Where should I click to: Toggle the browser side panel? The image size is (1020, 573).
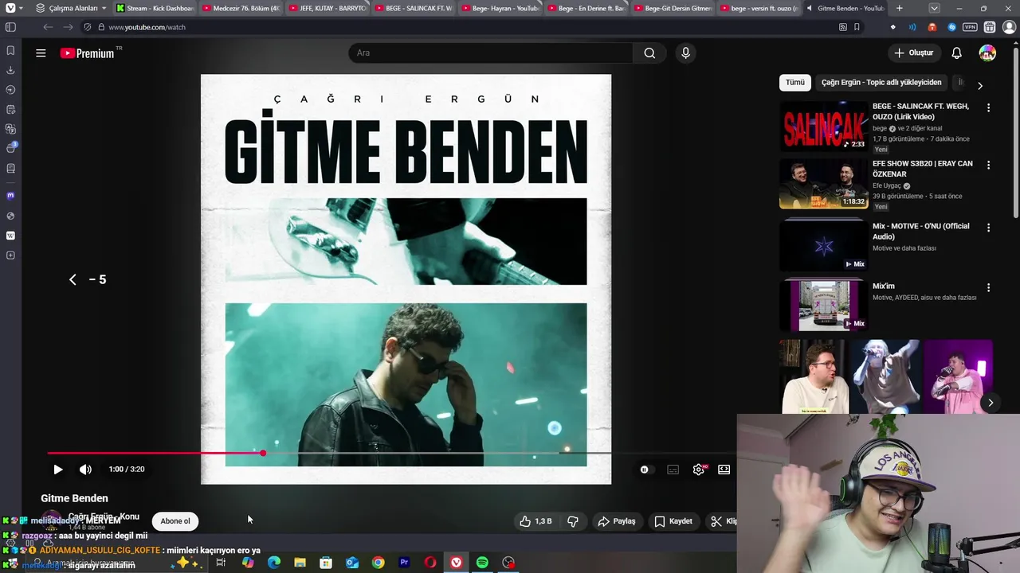(10, 27)
